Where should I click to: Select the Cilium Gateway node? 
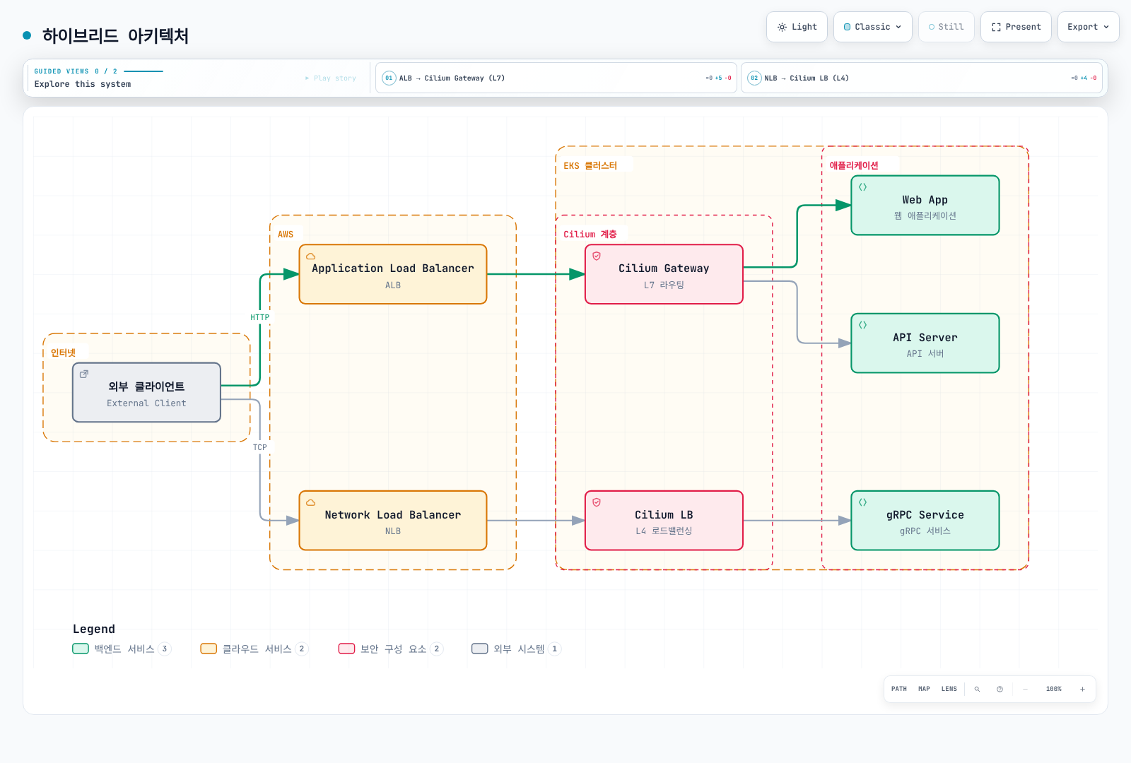coord(664,274)
